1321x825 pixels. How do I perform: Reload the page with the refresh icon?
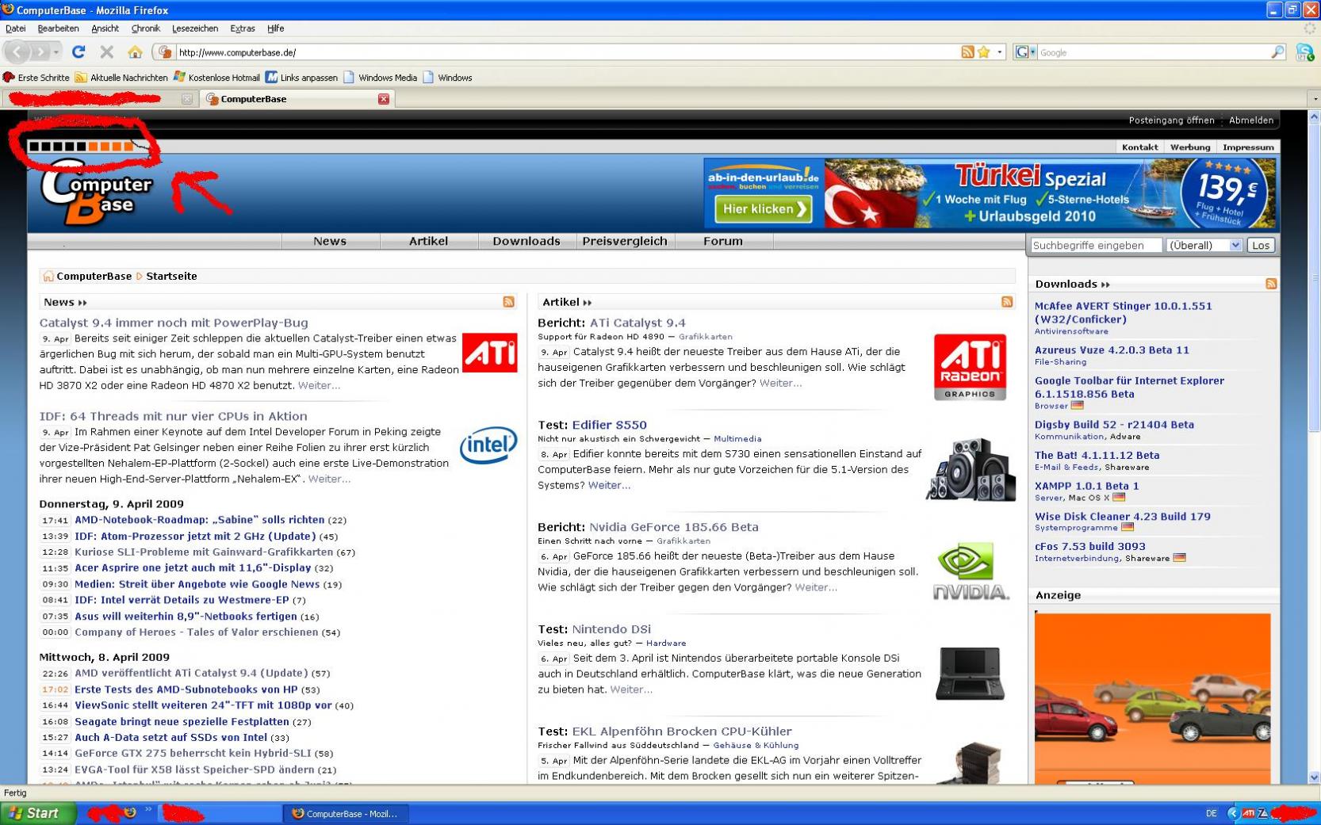point(78,52)
